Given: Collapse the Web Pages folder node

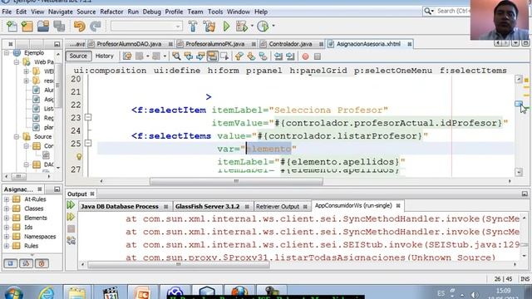Looking at the screenshot, I should [x=17, y=62].
